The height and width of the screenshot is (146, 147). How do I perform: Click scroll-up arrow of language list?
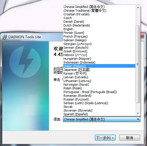pyautogui.click(x=138, y=7)
